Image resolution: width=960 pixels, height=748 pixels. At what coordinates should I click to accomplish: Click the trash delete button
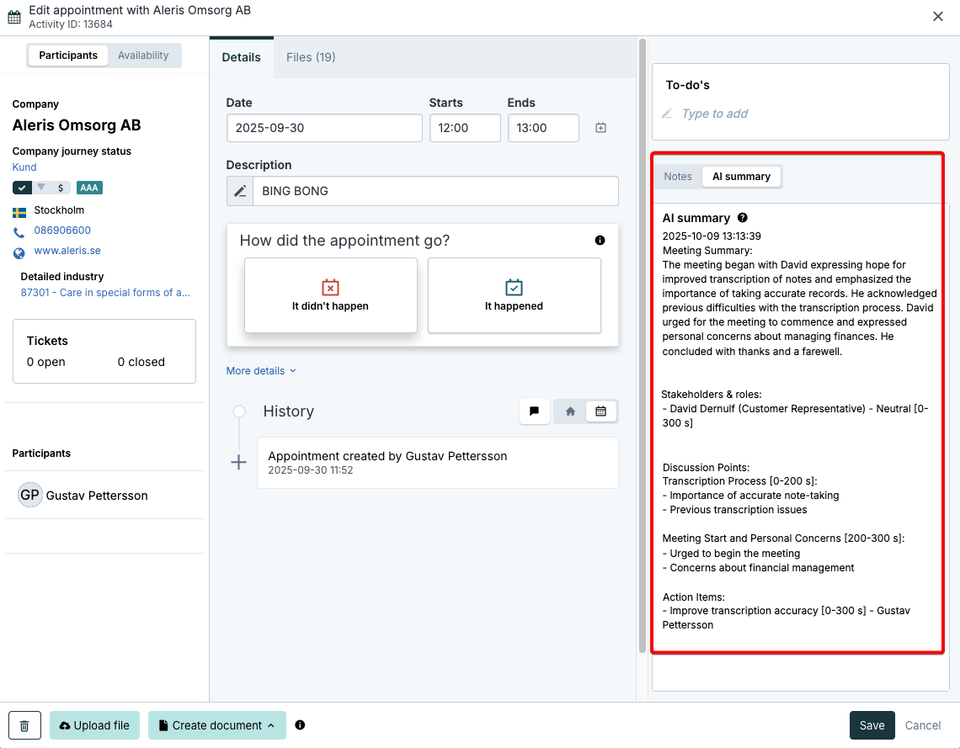pyautogui.click(x=24, y=725)
